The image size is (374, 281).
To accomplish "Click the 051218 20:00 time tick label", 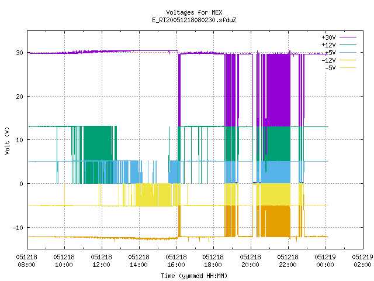I will 251,261.
